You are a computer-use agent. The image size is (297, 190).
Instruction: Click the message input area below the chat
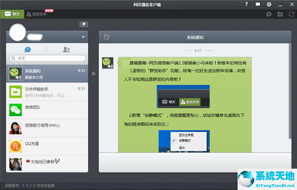click(x=195, y=162)
